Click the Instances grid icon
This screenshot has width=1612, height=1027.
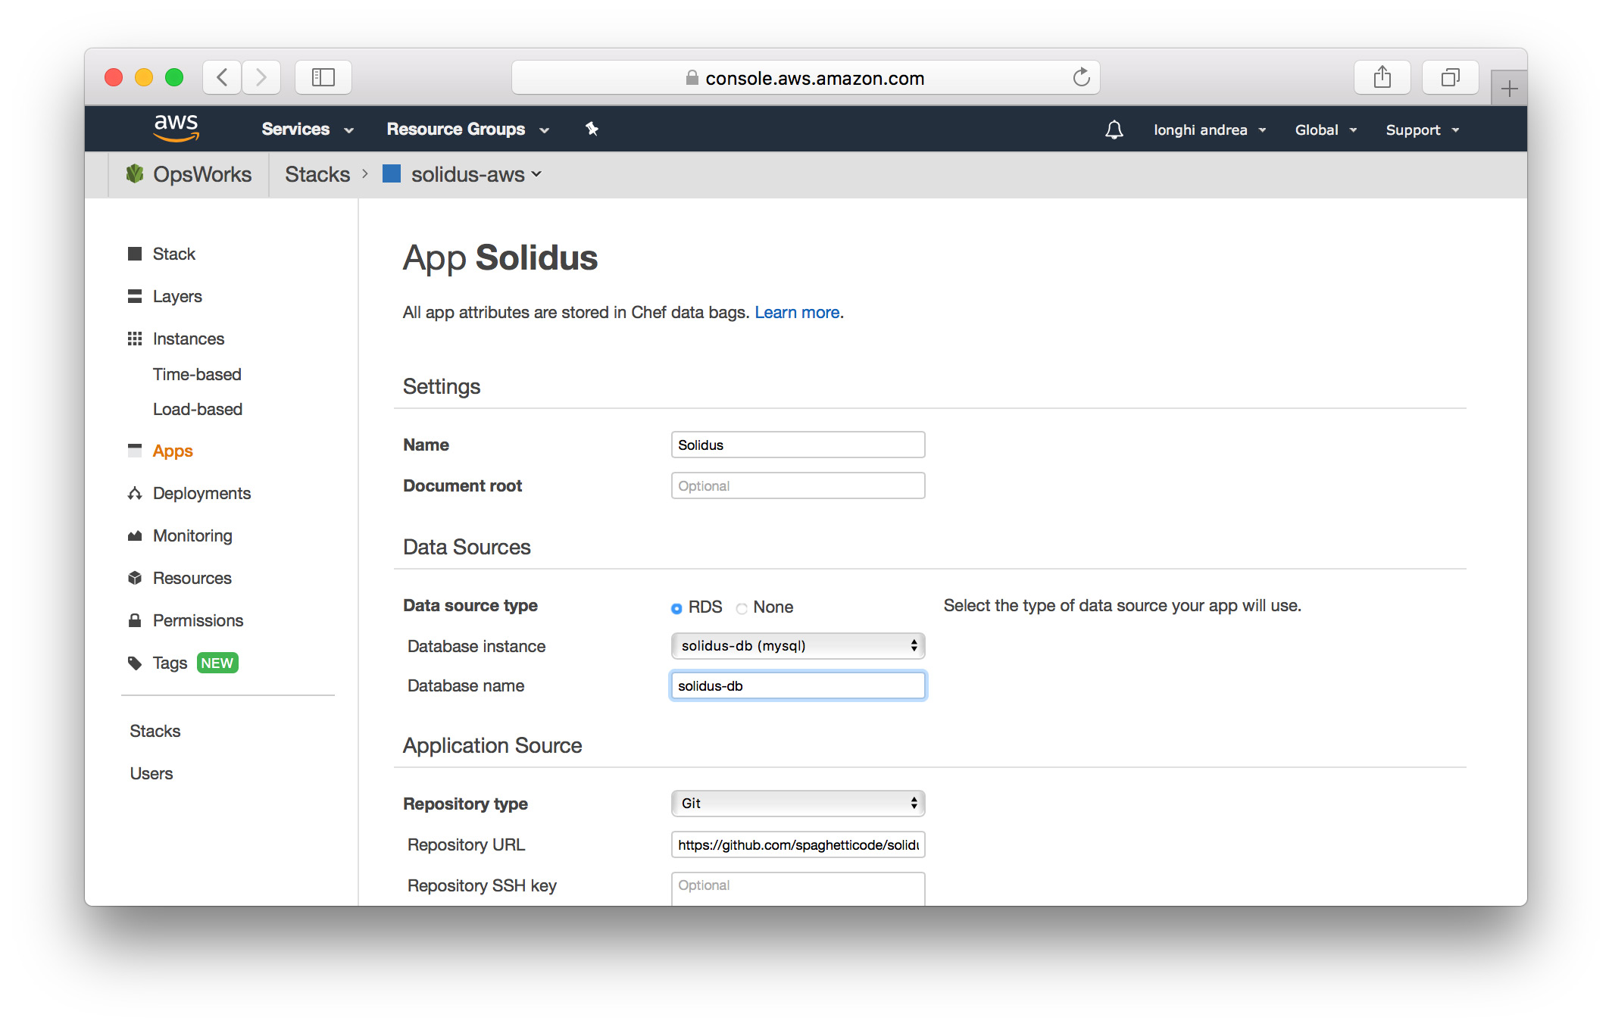pos(135,339)
